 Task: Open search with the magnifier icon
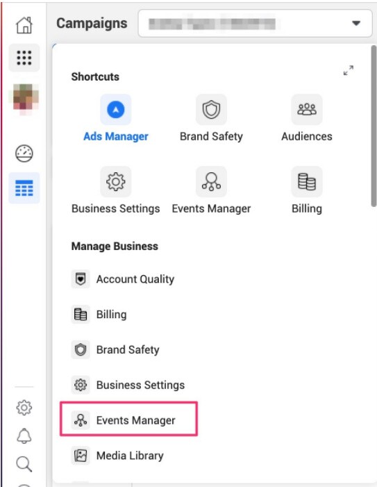click(x=24, y=464)
